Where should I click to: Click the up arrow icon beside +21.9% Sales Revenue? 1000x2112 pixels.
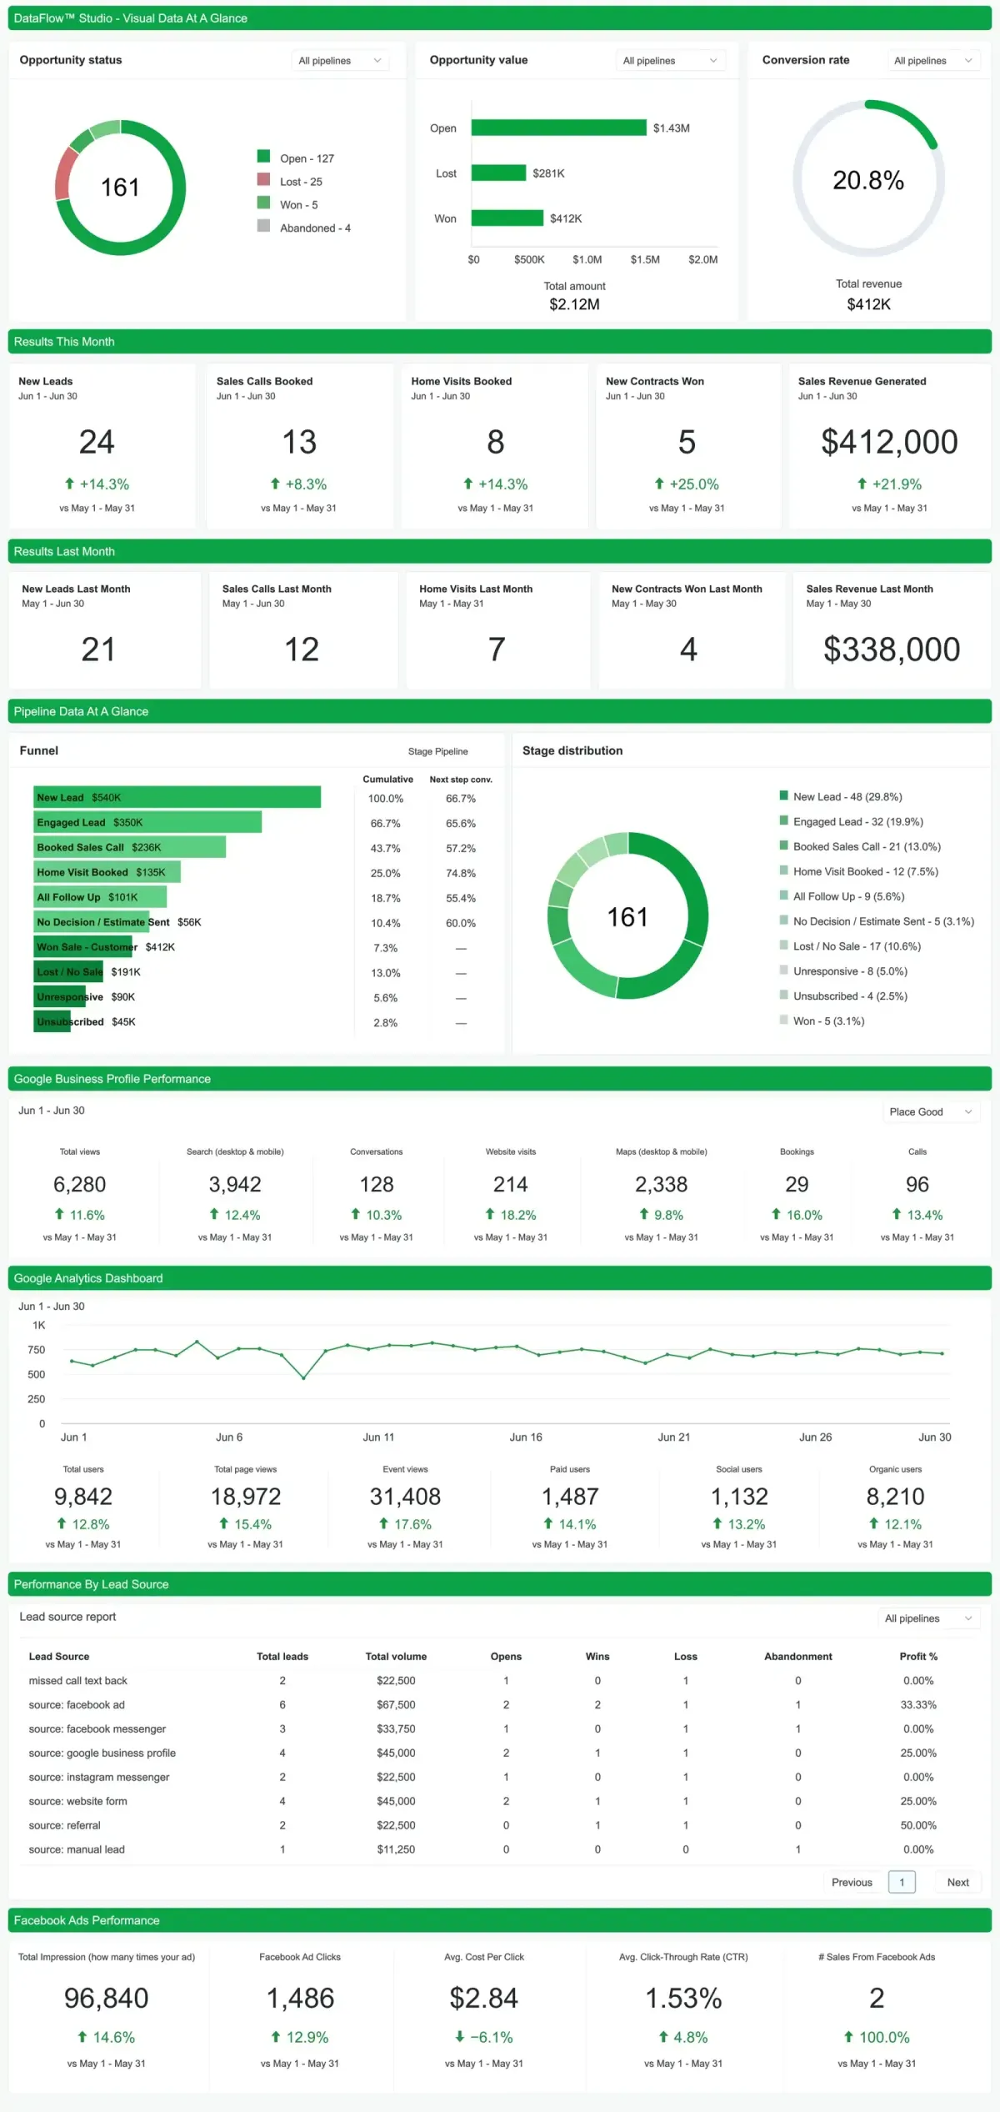click(x=862, y=484)
